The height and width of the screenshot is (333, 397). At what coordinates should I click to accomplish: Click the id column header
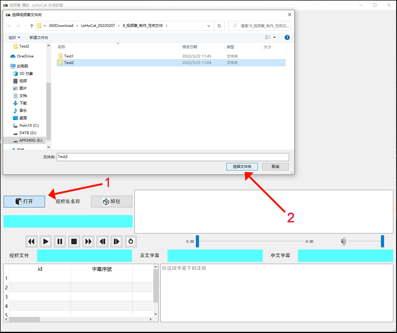pyautogui.click(x=40, y=269)
